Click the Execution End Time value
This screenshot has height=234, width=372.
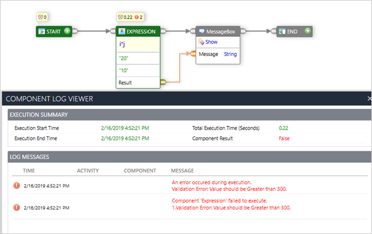pos(125,138)
